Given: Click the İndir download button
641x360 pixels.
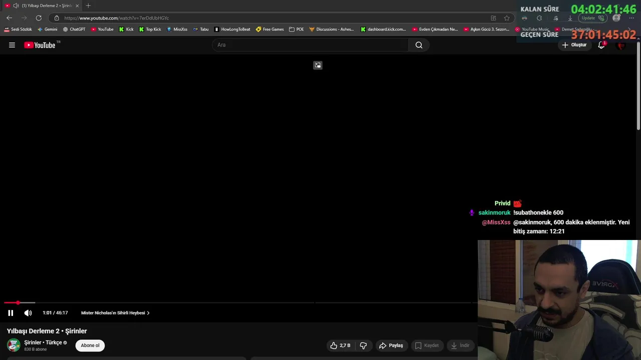Looking at the screenshot, I should [460, 345].
